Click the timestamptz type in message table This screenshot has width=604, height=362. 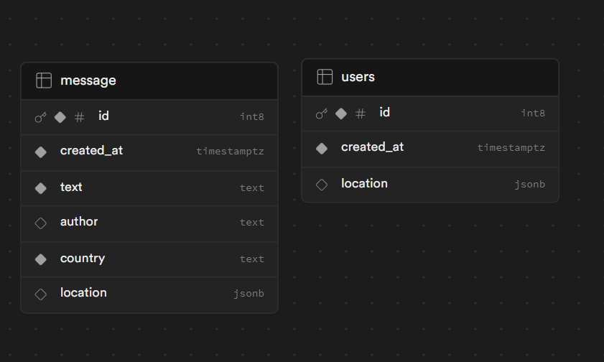pyautogui.click(x=230, y=152)
